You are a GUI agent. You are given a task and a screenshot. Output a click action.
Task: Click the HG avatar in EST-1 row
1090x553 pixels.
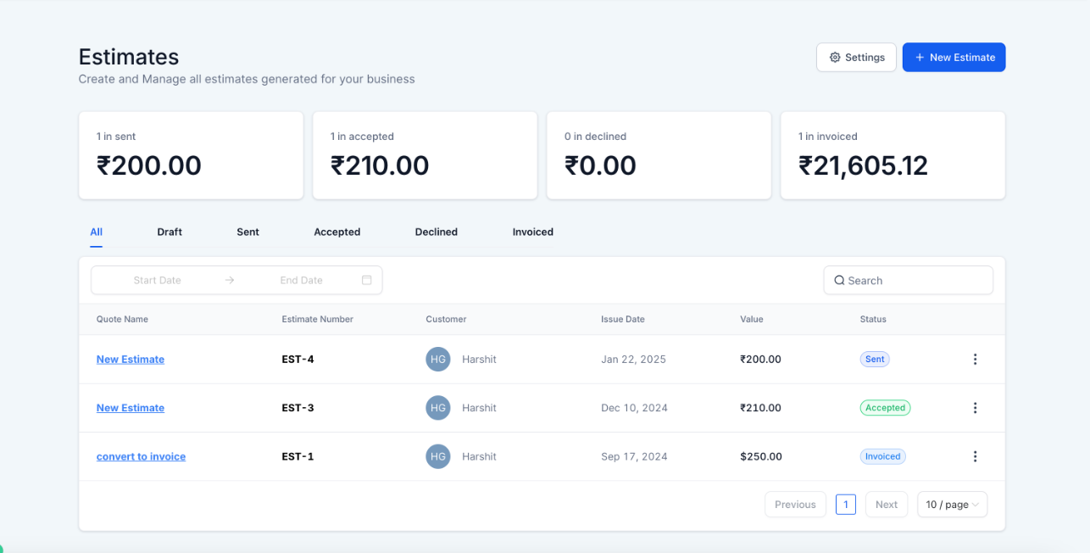click(x=438, y=456)
